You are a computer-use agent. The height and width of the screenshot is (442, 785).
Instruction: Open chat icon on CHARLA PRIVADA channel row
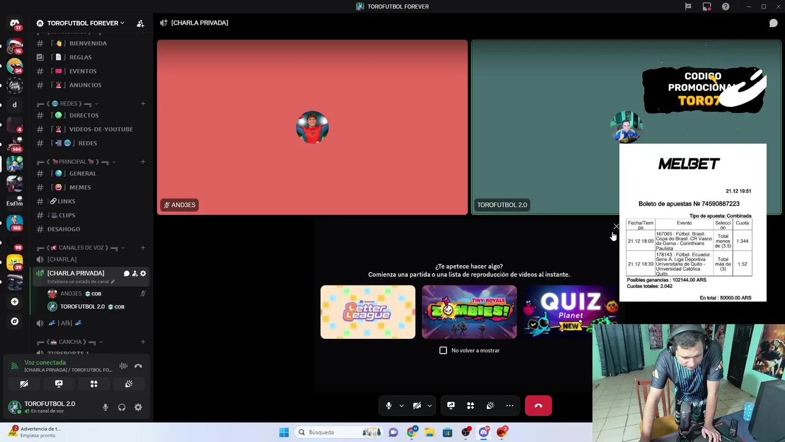pyautogui.click(x=126, y=273)
